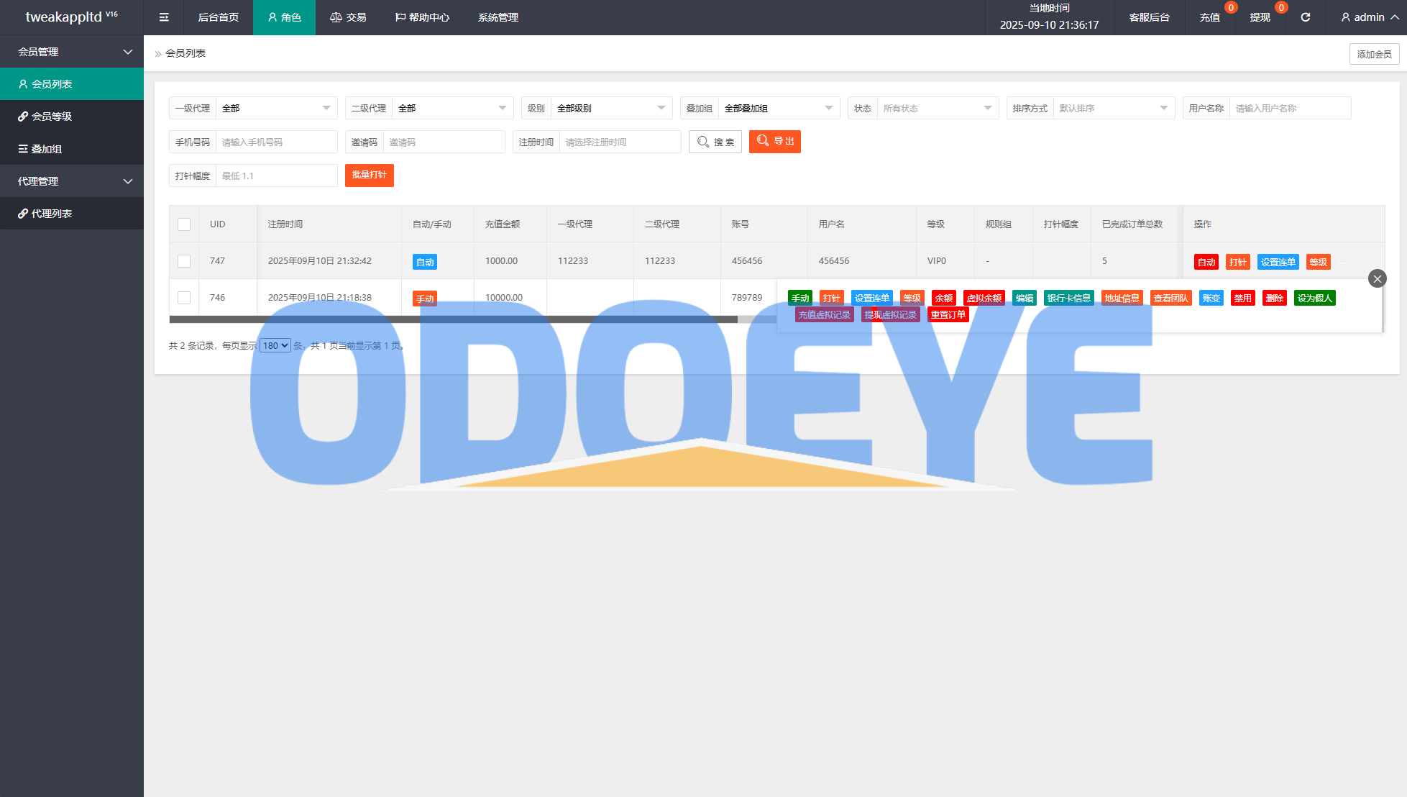Screen dimensions: 1407x797
Task: Toggle the select-all checkbox in table header
Action: click(184, 224)
